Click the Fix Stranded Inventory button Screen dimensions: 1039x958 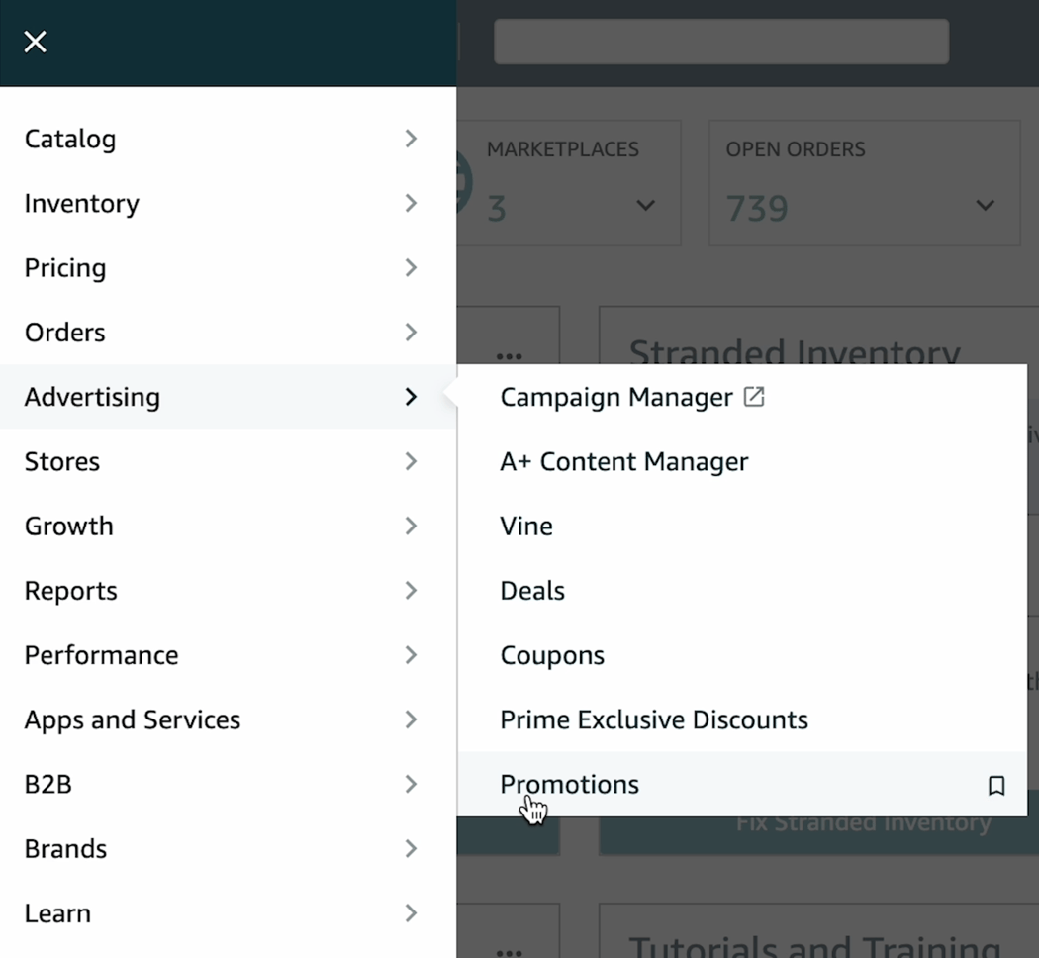pos(864,821)
